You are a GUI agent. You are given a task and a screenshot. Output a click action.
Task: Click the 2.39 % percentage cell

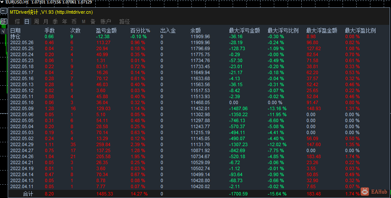(138, 144)
